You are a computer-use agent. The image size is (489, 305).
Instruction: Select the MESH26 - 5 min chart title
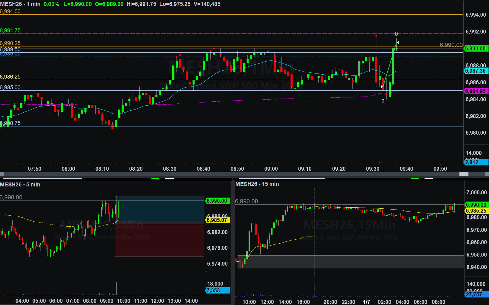(x=20, y=184)
